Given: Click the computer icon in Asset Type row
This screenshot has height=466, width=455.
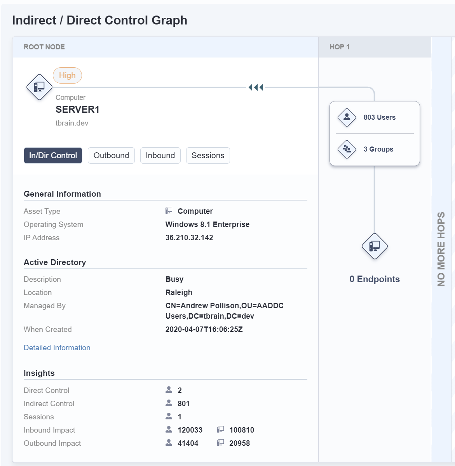Looking at the screenshot, I should [x=169, y=211].
